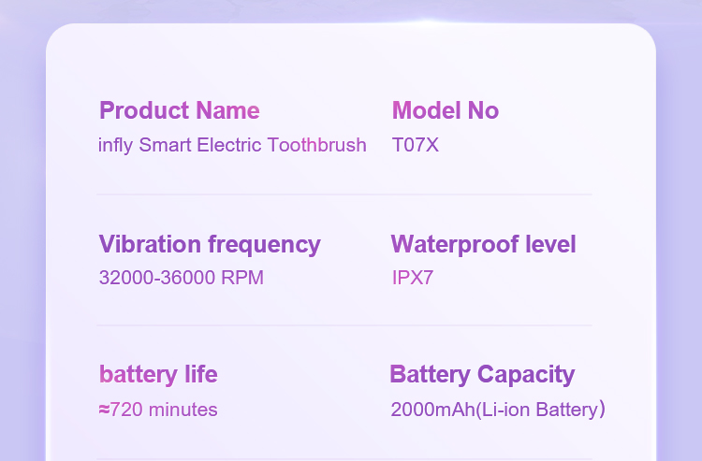The image size is (702, 461).
Task: Select the infly Smart Electric Toothbrush text
Action: [232, 145]
